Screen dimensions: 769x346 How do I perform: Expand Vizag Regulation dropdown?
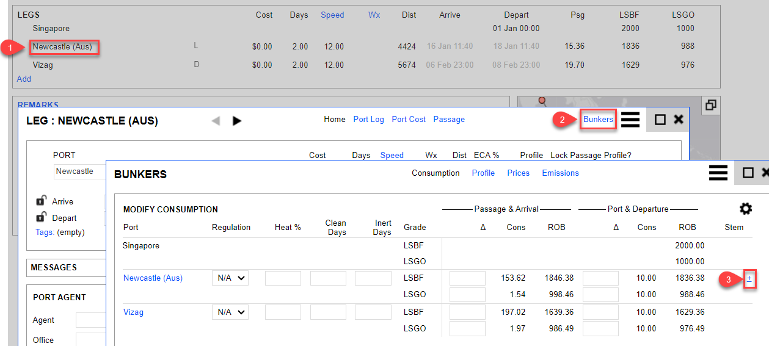(230, 312)
